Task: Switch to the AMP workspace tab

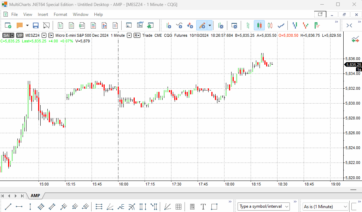Action: (35, 196)
